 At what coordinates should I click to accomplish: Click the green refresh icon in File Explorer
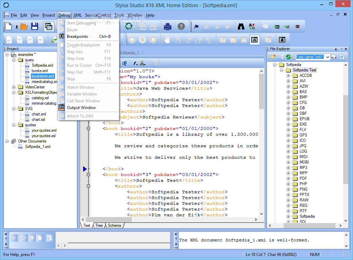(x=289, y=57)
